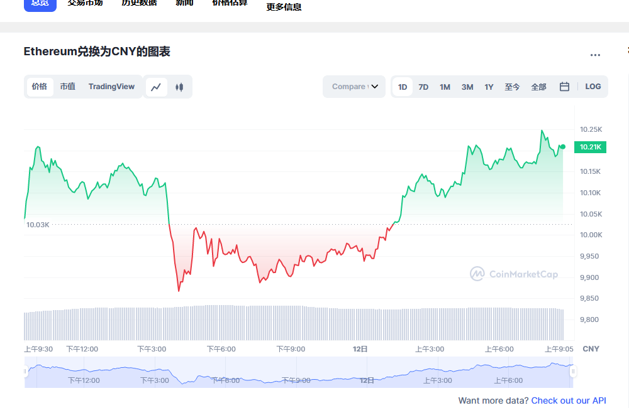Show all-time data with 全部 button
Viewport: 629px width, 408px height.
[x=538, y=87]
